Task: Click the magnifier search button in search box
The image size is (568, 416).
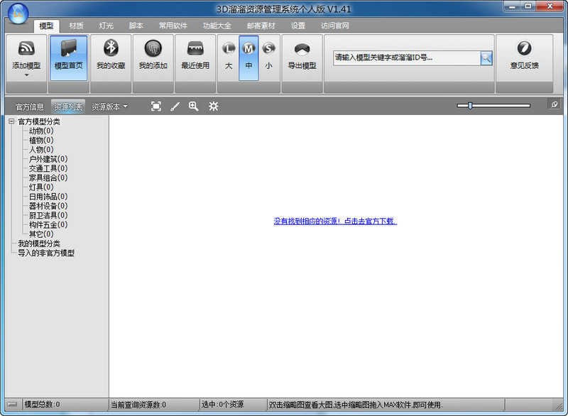Action: click(x=486, y=58)
